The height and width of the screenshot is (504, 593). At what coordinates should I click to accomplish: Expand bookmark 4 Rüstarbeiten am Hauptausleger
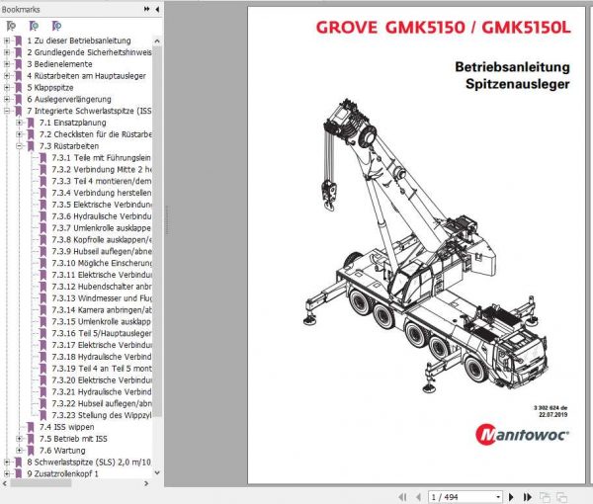[x=7, y=76]
